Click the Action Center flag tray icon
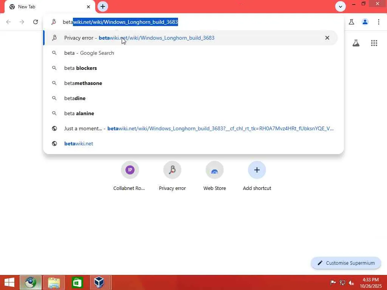 [x=333, y=282]
